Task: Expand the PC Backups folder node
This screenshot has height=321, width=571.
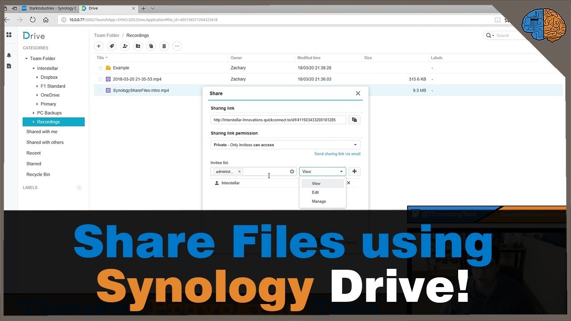Action: [33, 113]
